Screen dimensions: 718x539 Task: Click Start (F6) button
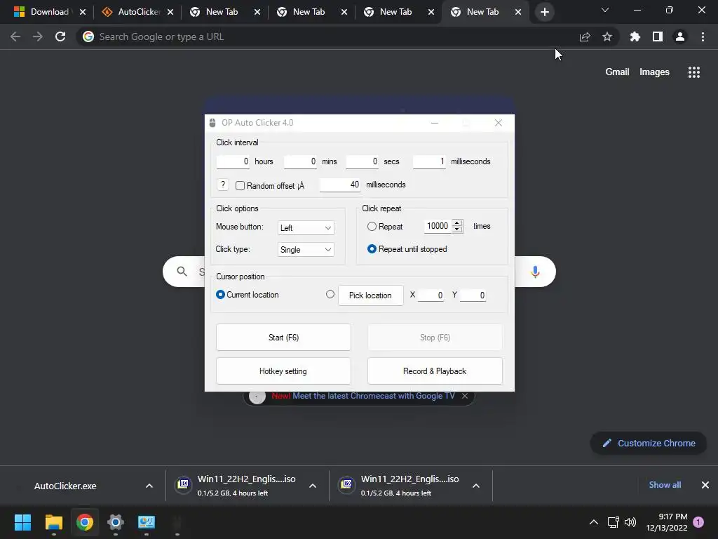click(x=283, y=338)
